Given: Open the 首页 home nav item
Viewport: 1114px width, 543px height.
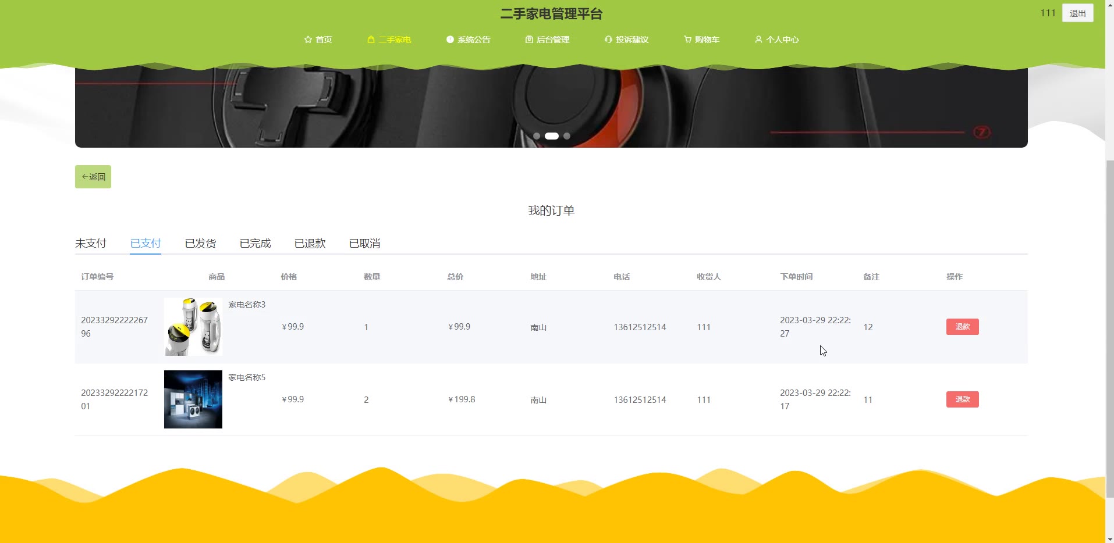Looking at the screenshot, I should pos(318,40).
